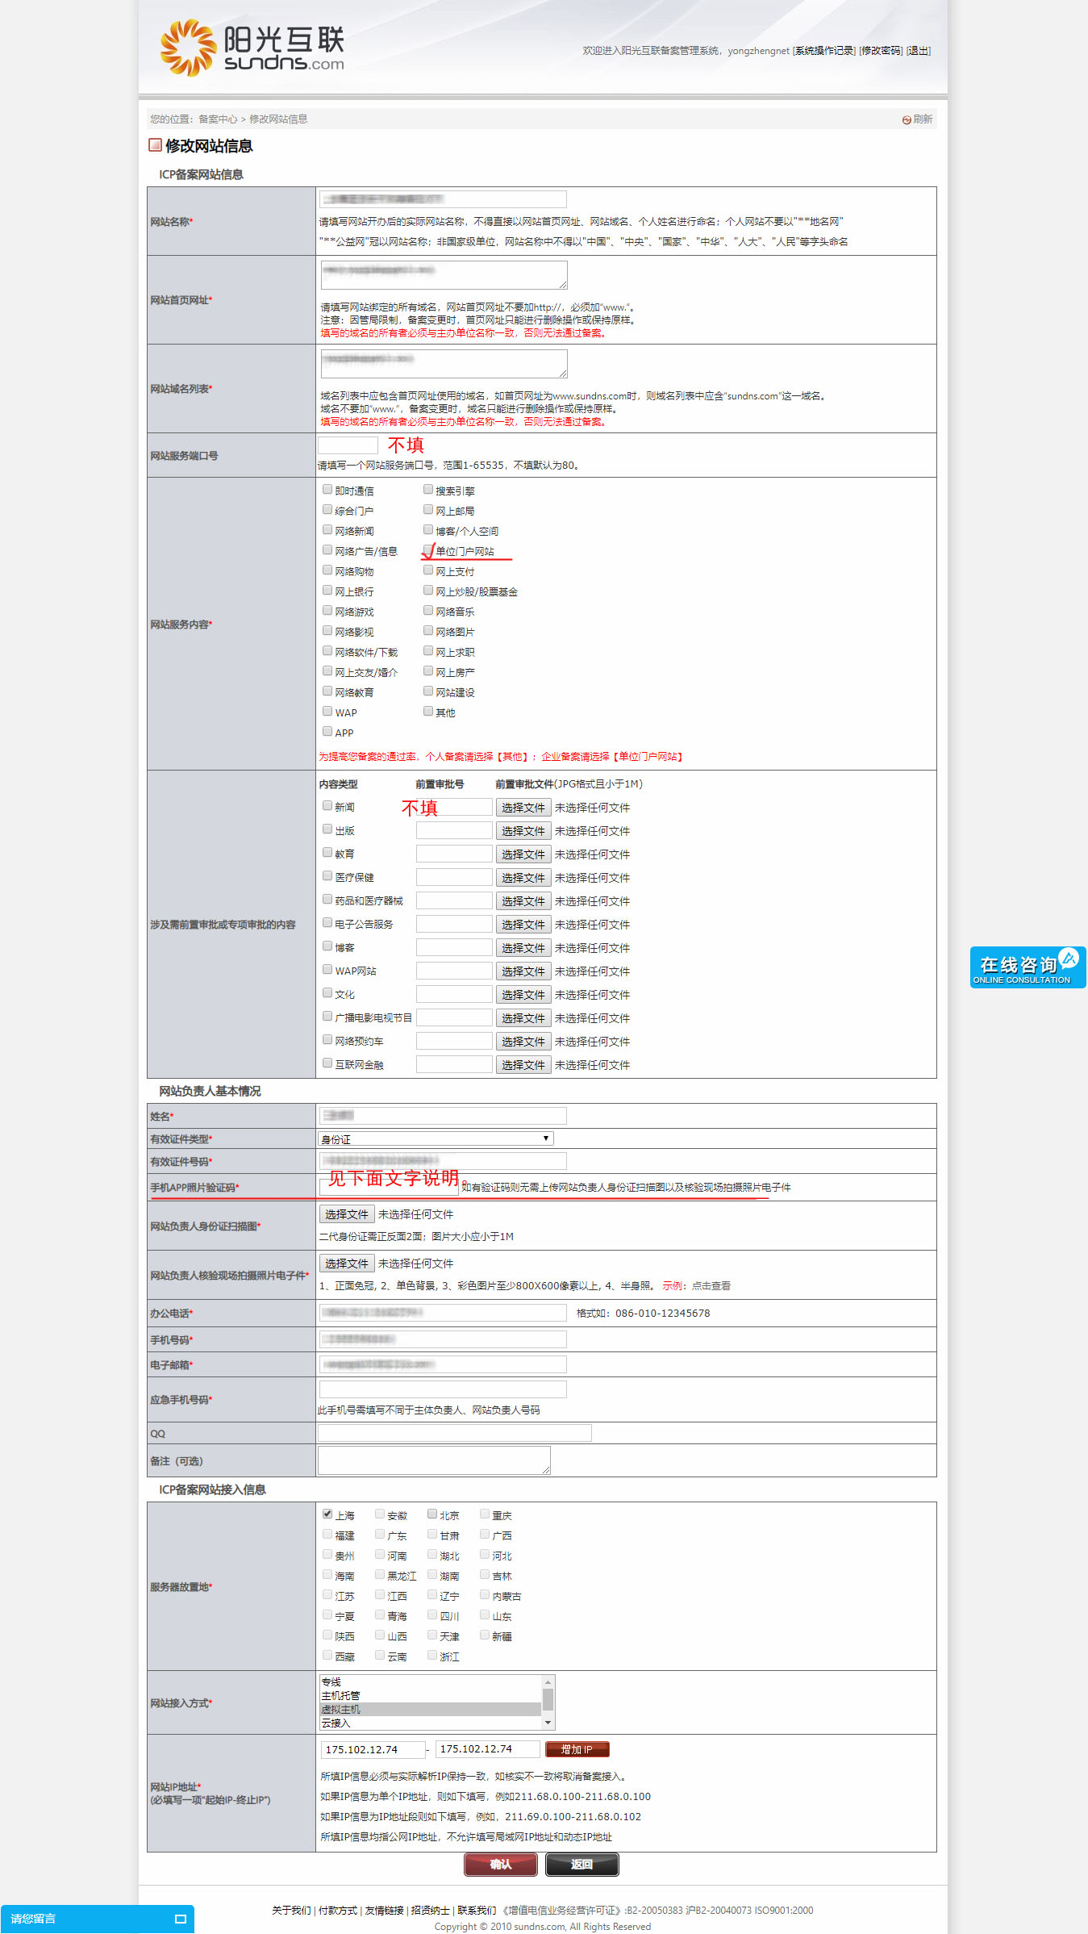Viewport: 1088px width, 1934px height.
Task: Choose 主机托管 in access method list
Action: click(x=430, y=1695)
